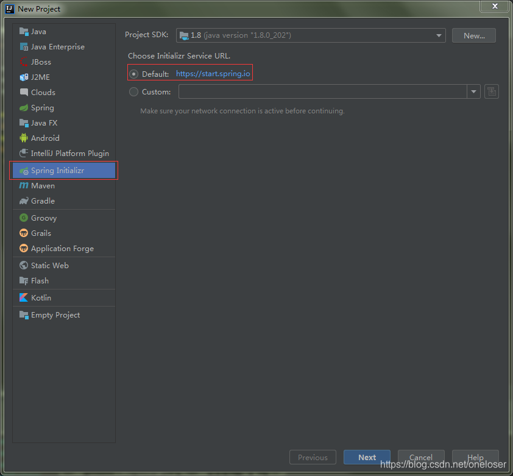
Task: Click the Spring Initializr icon
Action: [x=24, y=171]
